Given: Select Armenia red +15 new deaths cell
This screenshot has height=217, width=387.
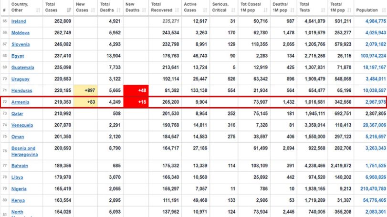Looking at the screenshot, I should tap(136, 102).
